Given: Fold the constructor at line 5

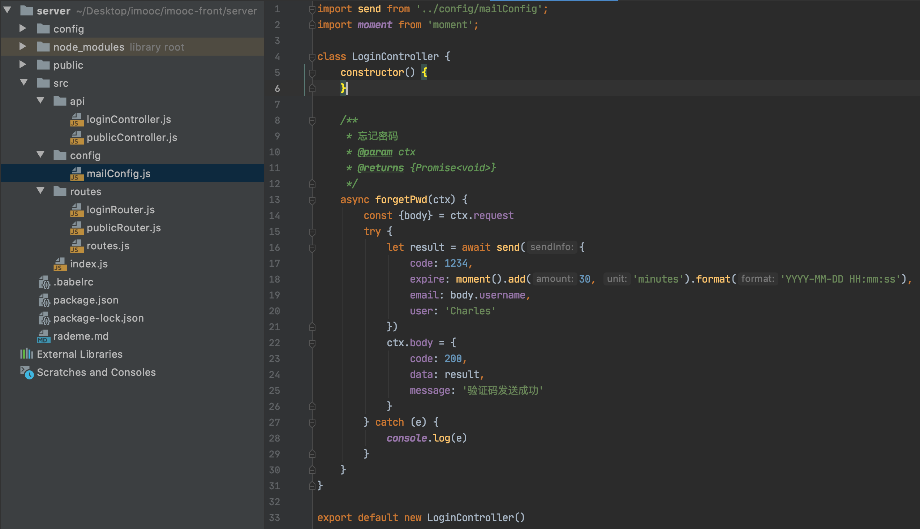Looking at the screenshot, I should click(x=312, y=73).
